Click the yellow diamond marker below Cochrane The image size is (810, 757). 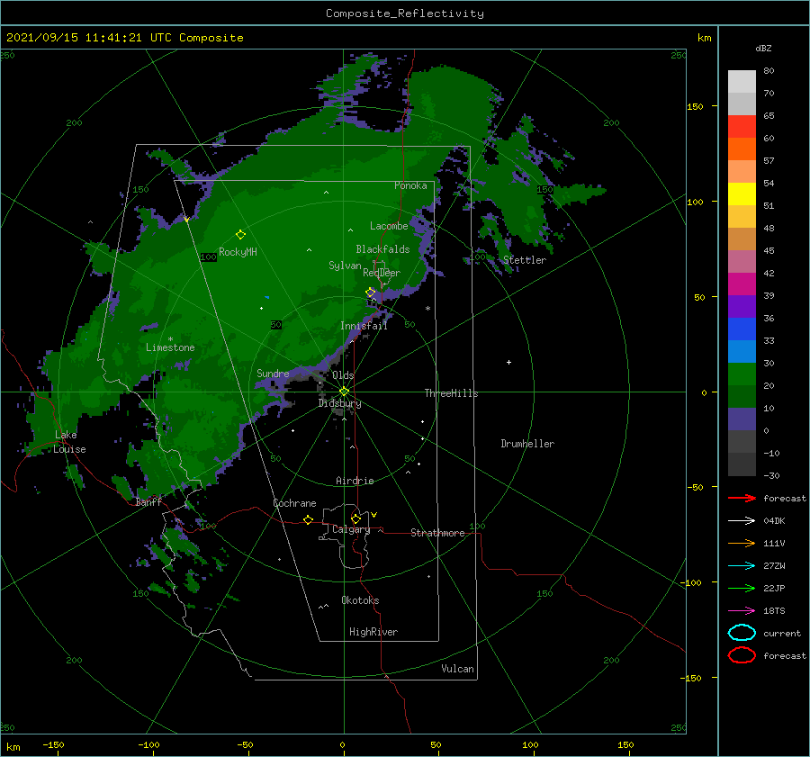click(x=309, y=519)
